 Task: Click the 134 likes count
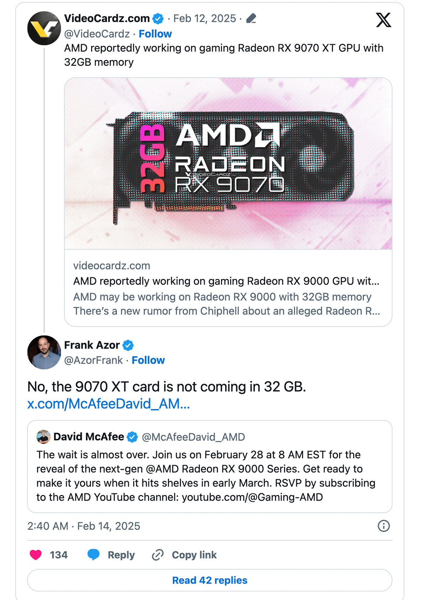(58, 554)
